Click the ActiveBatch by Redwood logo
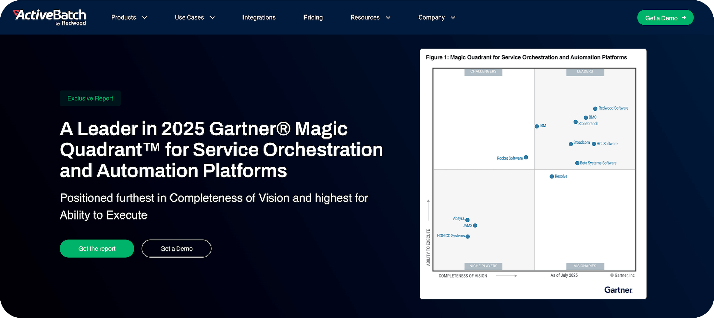 49,17
